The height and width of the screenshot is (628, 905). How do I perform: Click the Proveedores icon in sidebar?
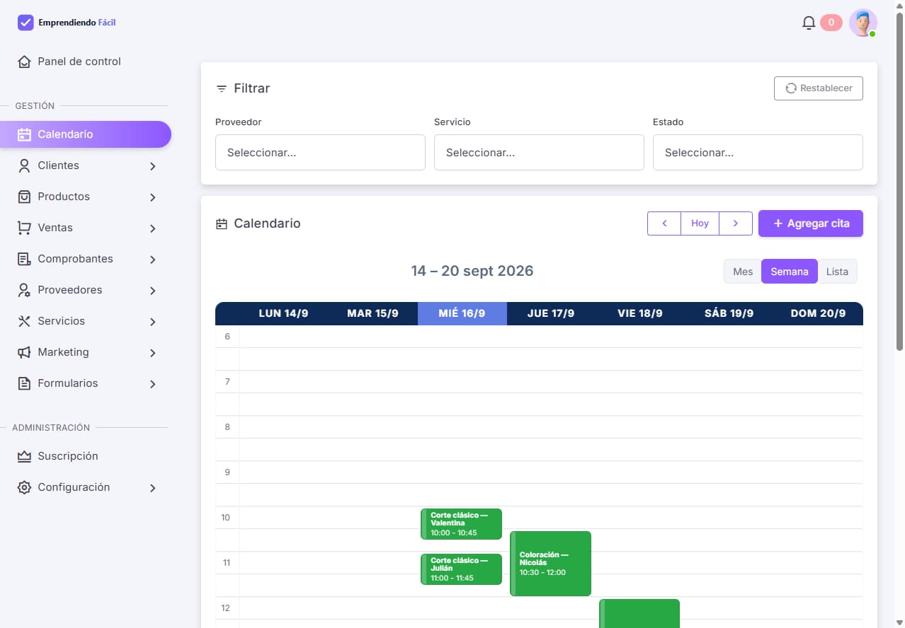pyautogui.click(x=25, y=290)
